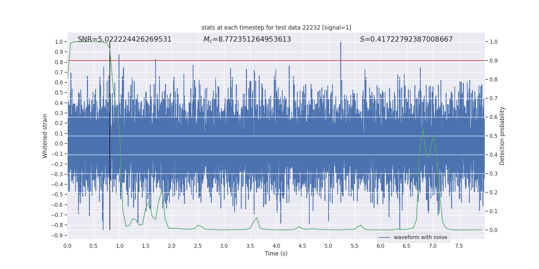Click the red horizontal threshold line
Screen dimensions: 539x269
(276, 61)
